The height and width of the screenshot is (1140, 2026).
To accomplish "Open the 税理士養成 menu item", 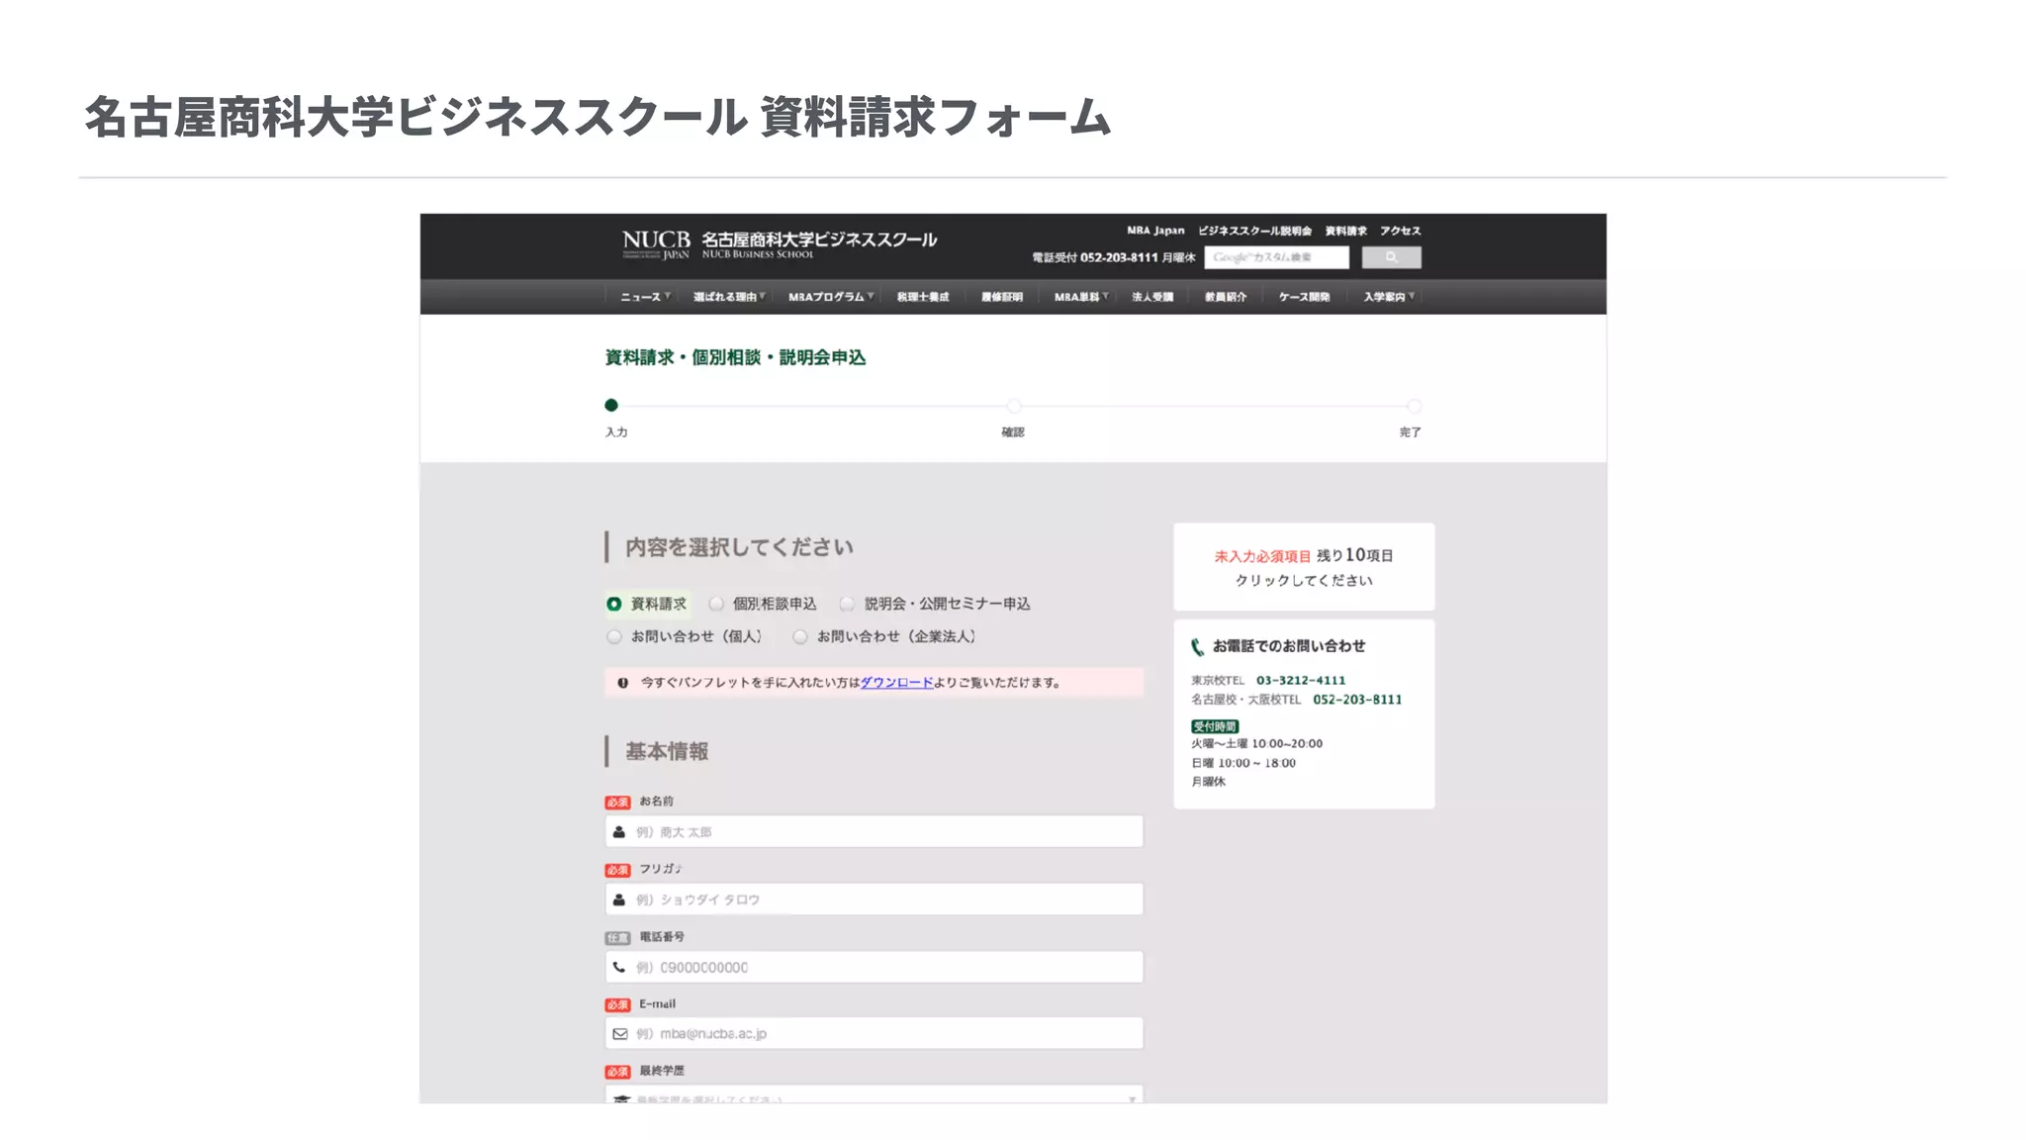I will point(922,297).
